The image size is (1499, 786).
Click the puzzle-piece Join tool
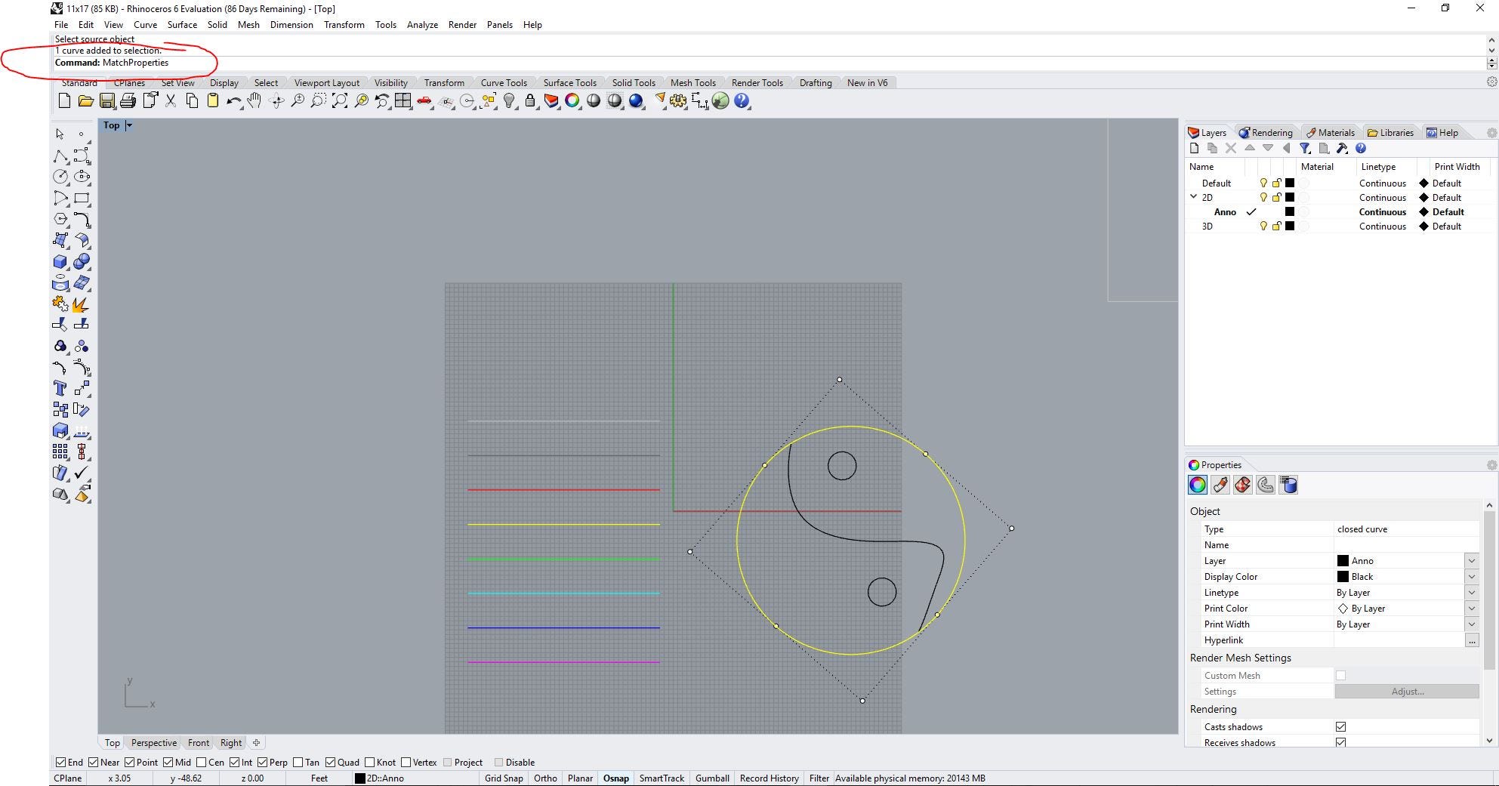point(60,304)
